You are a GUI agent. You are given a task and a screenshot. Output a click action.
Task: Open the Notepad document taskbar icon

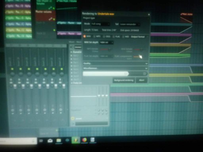[x=92, y=140]
